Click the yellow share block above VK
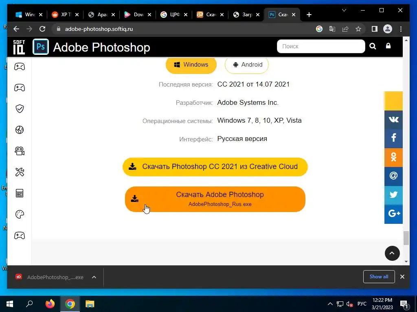 click(x=393, y=101)
